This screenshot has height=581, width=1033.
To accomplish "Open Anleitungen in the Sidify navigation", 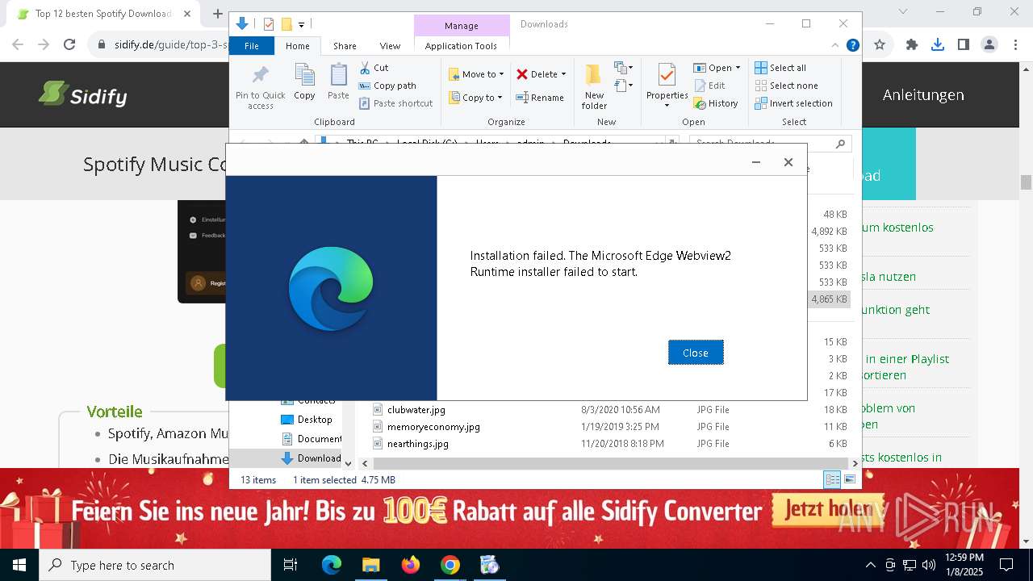I will pos(922,94).
